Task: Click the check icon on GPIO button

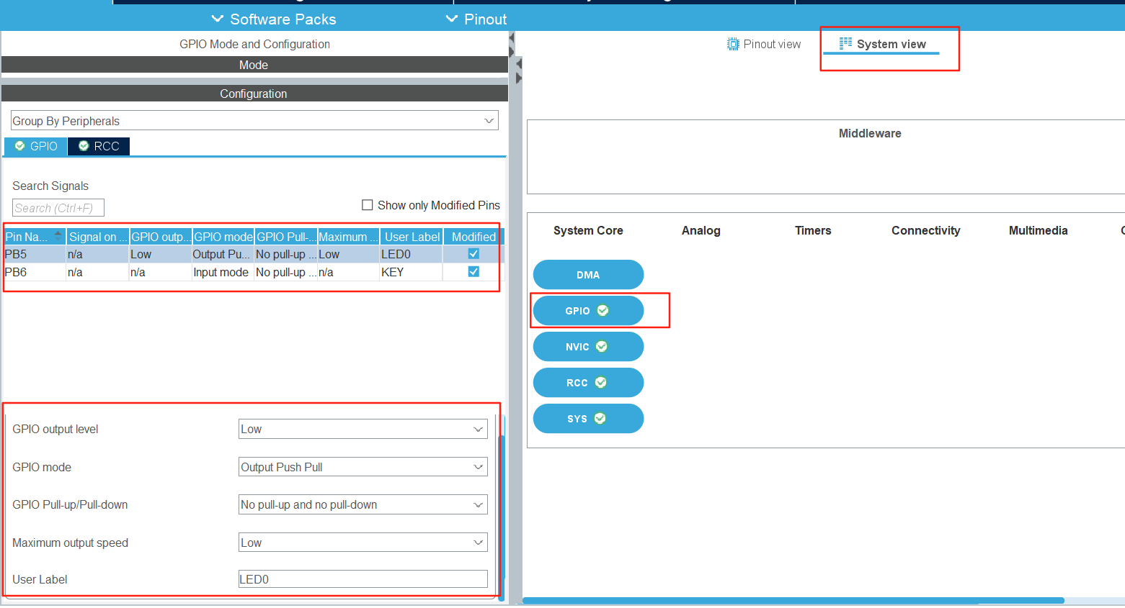Action: click(x=603, y=311)
